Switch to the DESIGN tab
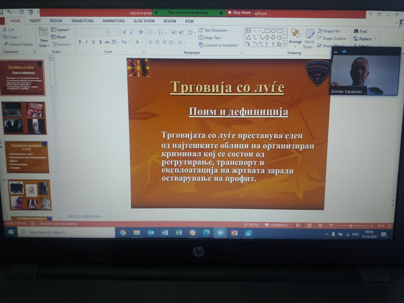404x303 pixels. click(56, 21)
